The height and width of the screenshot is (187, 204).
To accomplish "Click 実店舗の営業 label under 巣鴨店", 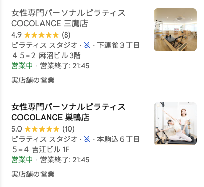I will 33,174.
